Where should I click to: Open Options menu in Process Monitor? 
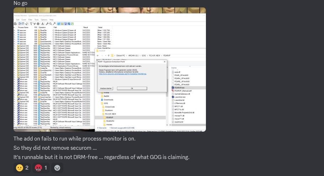pyautogui.click(x=44, y=20)
